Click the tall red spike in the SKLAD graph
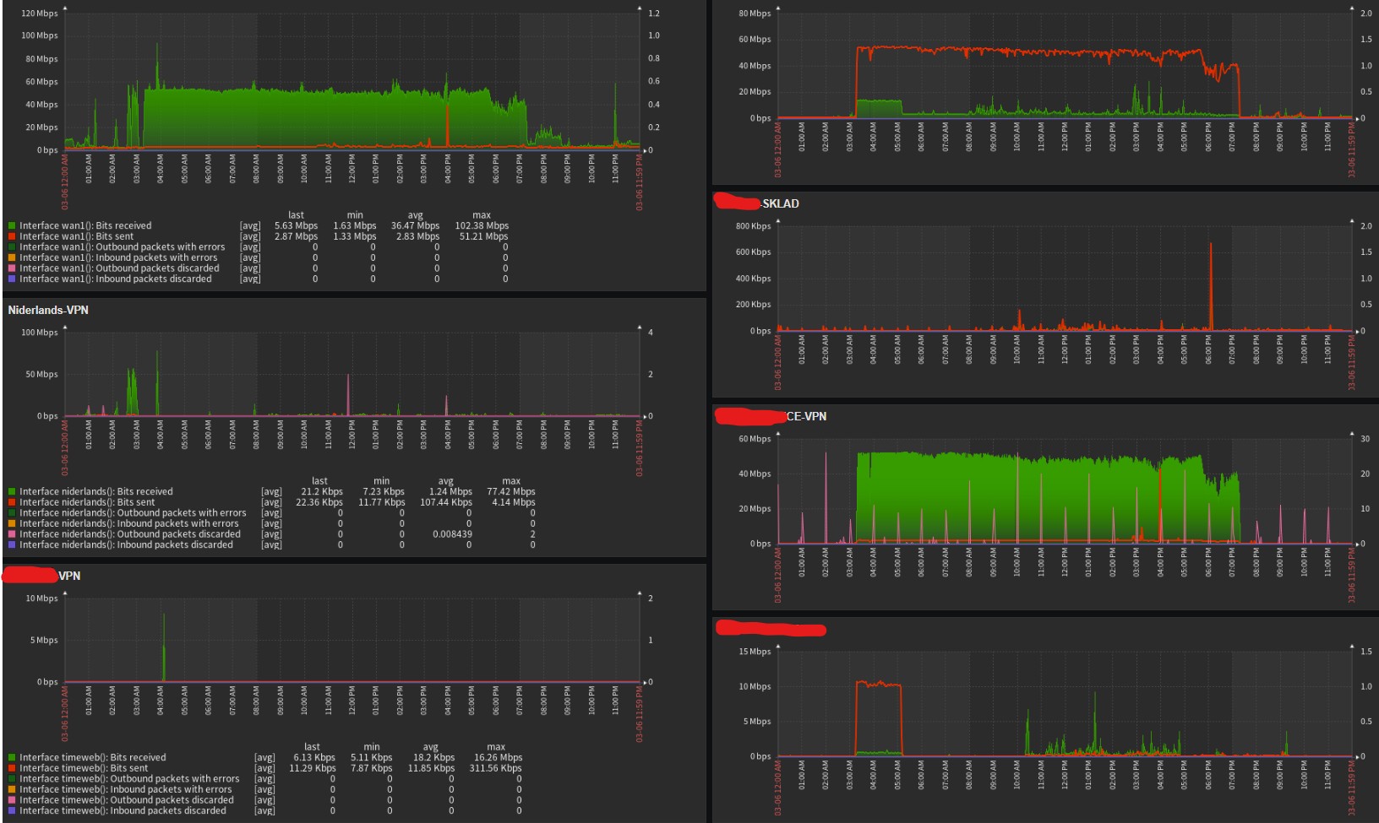The height and width of the screenshot is (823, 1379). point(1213,279)
